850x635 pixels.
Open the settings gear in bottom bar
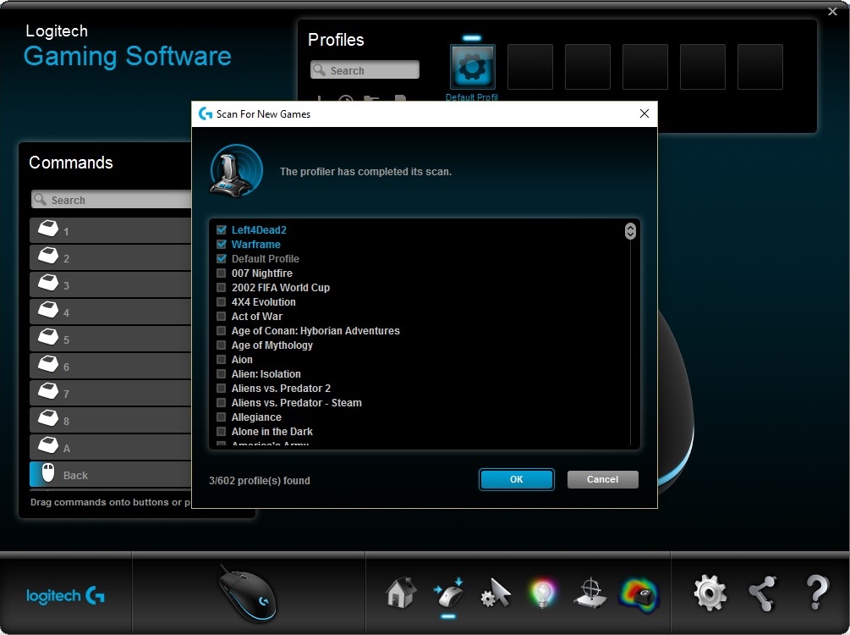(x=710, y=594)
